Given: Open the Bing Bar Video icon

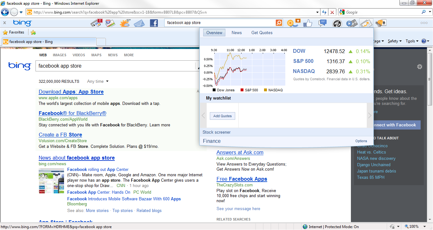Looking at the screenshot, I should tap(352, 23).
